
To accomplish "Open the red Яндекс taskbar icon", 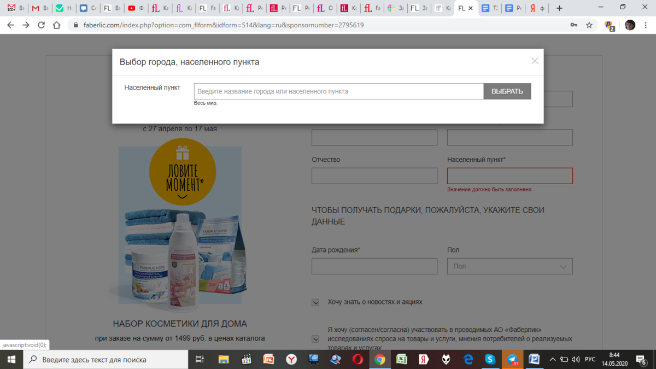I will 424,359.
